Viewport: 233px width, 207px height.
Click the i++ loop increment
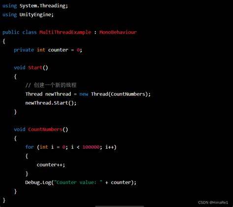point(110,147)
